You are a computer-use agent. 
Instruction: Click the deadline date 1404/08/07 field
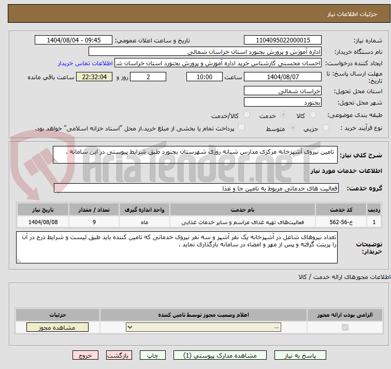(x=283, y=77)
